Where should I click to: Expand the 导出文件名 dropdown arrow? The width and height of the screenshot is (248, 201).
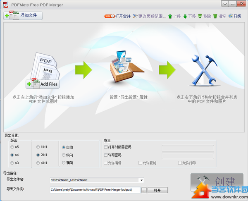coord(141,180)
